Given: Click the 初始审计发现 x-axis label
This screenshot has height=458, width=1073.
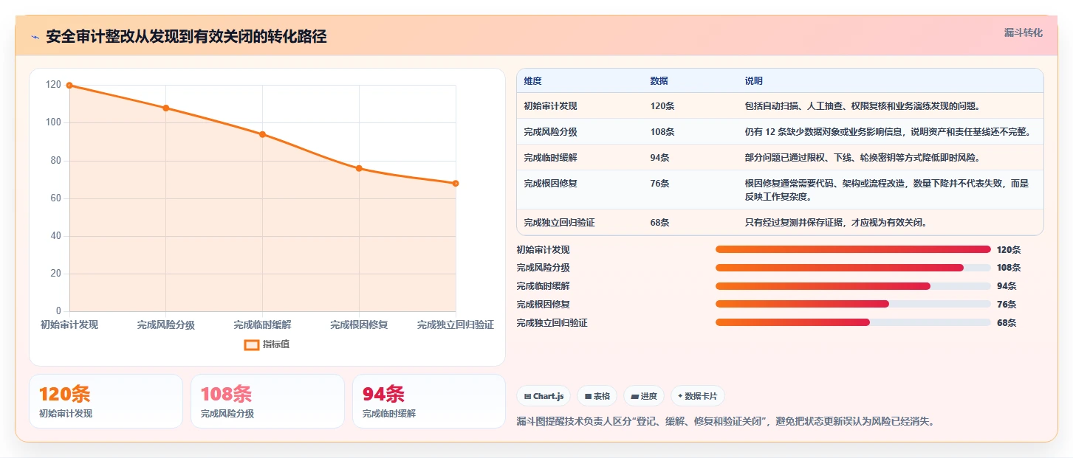Looking at the screenshot, I should 69,325.
